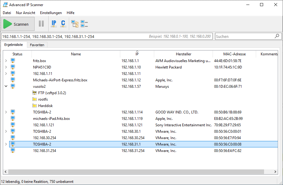Click the IP address range toolbar icon
The height and width of the screenshot is (185, 283).
click(x=54, y=24)
